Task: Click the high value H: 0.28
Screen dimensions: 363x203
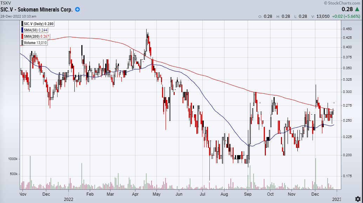Action: [x=283, y=16]
